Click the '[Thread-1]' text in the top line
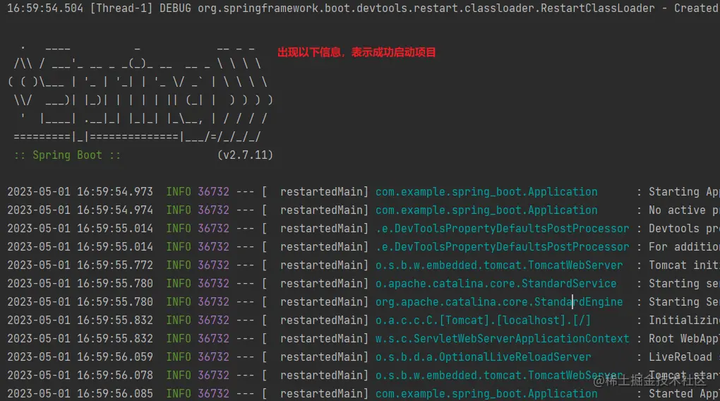Image resolution: width=720 pixels, height=401 pixels. [121, 8]
